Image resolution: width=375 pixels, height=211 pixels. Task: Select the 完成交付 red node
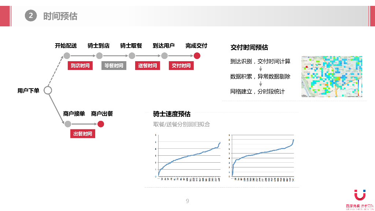(198, 56)
